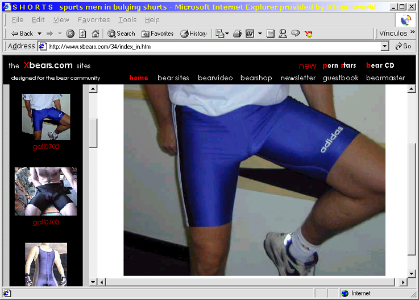The height and width of the screenshot is (300, 419).
Task: Follow the newsletter link in site navigation
Action: point(298,78)
